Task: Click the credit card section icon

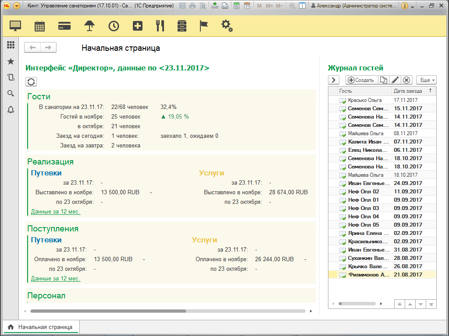Action: (x=64, y=26)
